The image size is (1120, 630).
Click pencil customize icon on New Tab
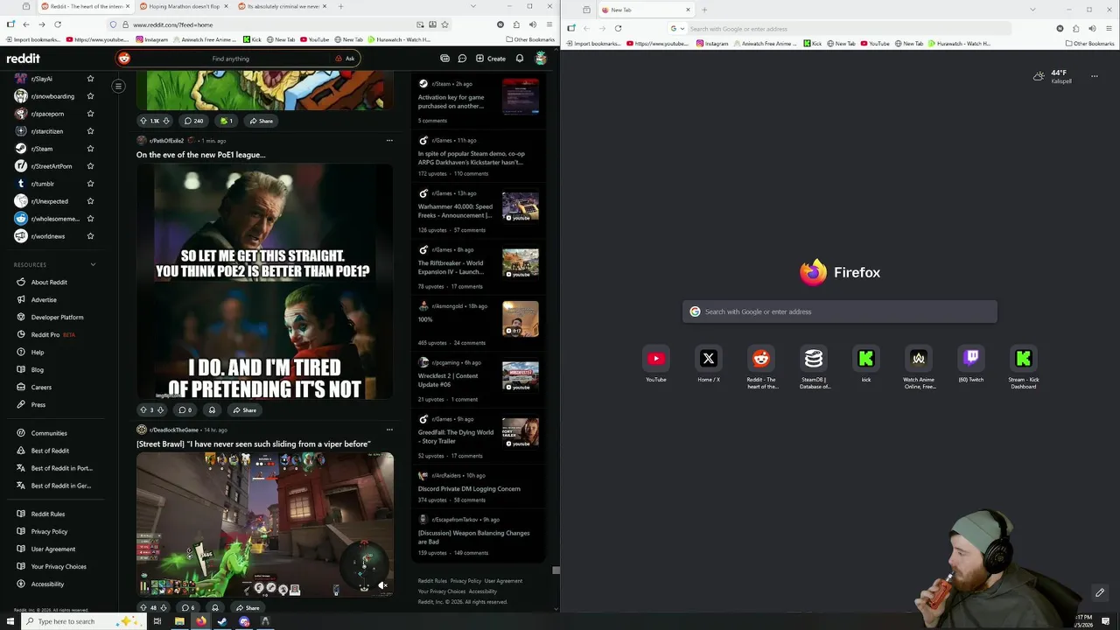point(1100,593)
